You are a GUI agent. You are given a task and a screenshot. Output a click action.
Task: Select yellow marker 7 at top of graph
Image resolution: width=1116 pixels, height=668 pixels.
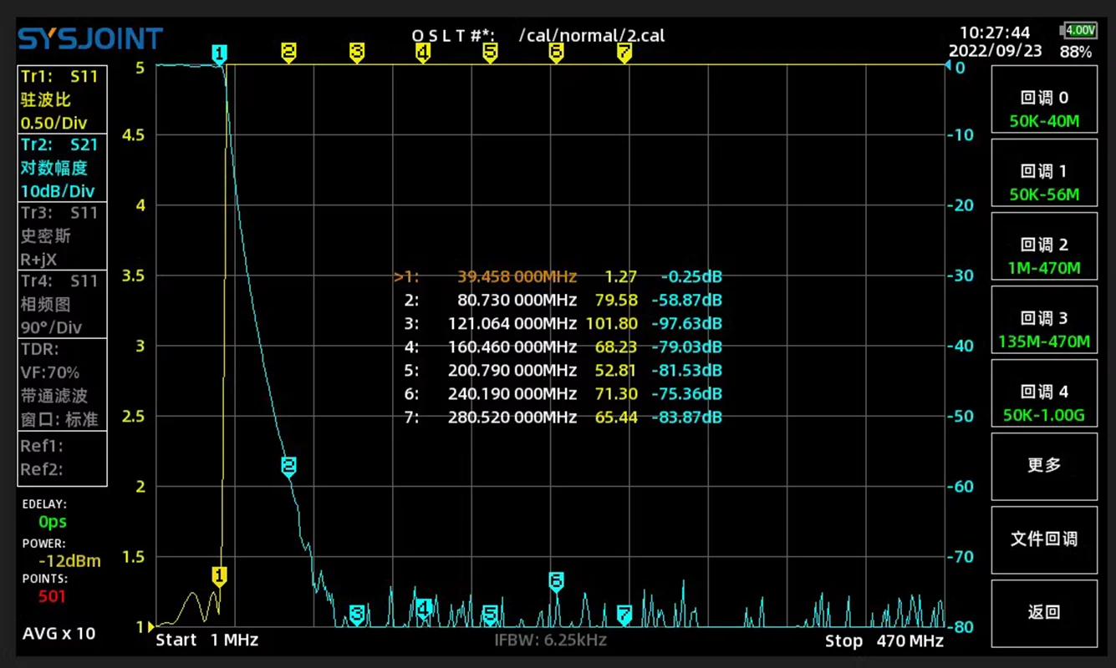point(624,53)
